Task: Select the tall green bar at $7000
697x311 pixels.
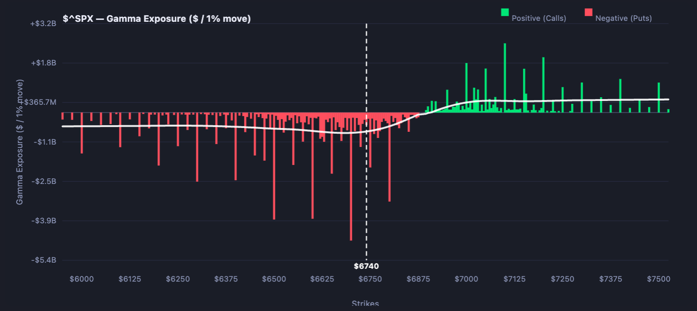Action: coord(466,88)
